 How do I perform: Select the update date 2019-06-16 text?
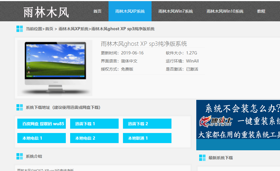[x=132, y=53]
